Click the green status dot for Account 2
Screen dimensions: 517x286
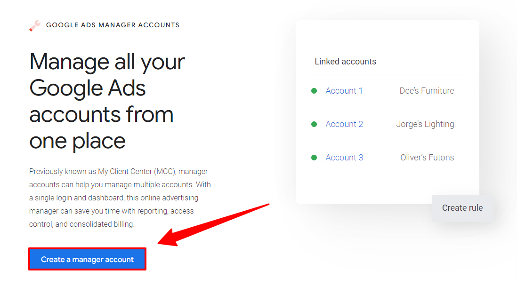[314, 124]
